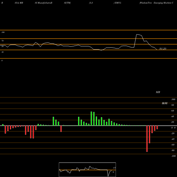Click the MR axis label 60
The image size is (177, 177).
click(172, 111)
